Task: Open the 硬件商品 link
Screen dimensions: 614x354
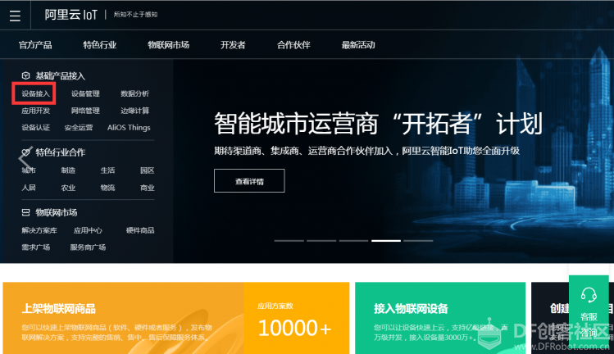Action: (140, 230)
